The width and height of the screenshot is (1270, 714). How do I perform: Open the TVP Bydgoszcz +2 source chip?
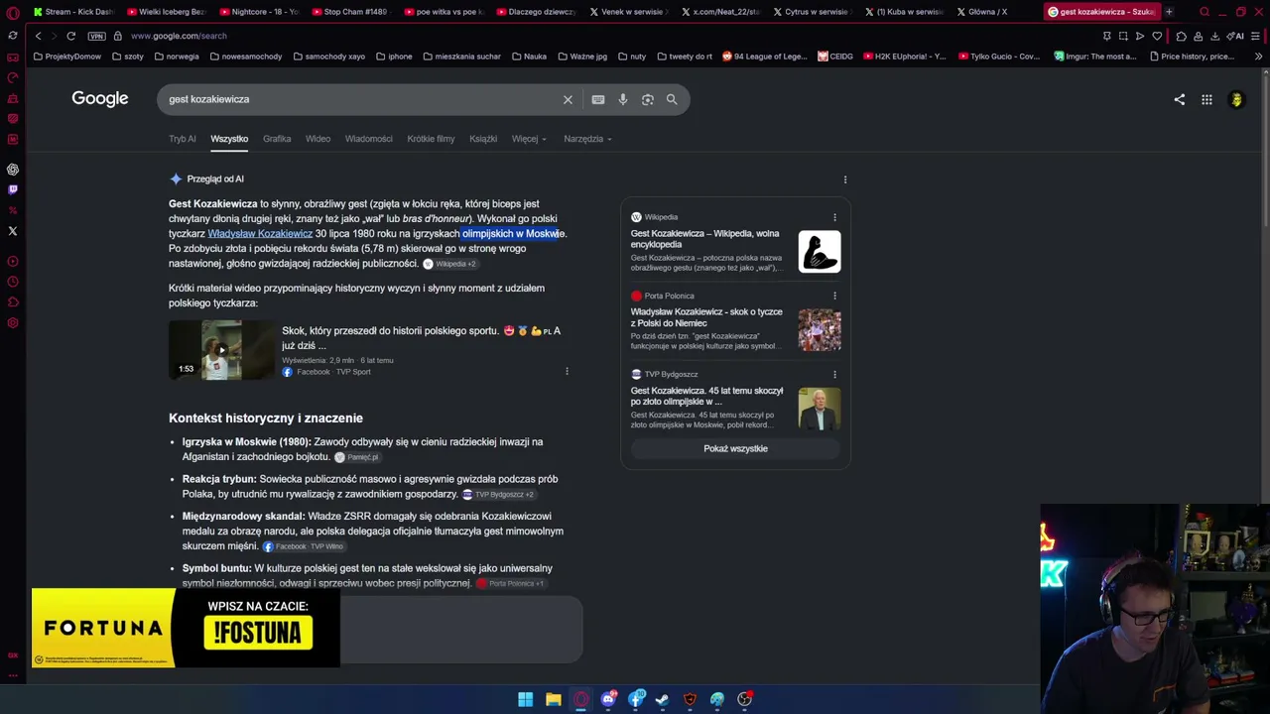point(498,494)
